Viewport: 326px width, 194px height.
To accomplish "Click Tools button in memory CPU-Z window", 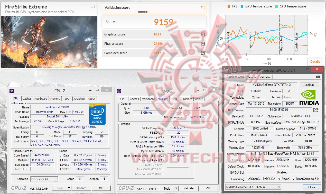I will click(167, 188).
